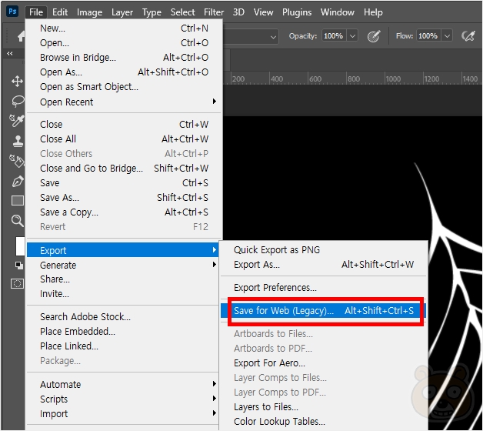
Task: Open the 3D menu
Action: 238,12
